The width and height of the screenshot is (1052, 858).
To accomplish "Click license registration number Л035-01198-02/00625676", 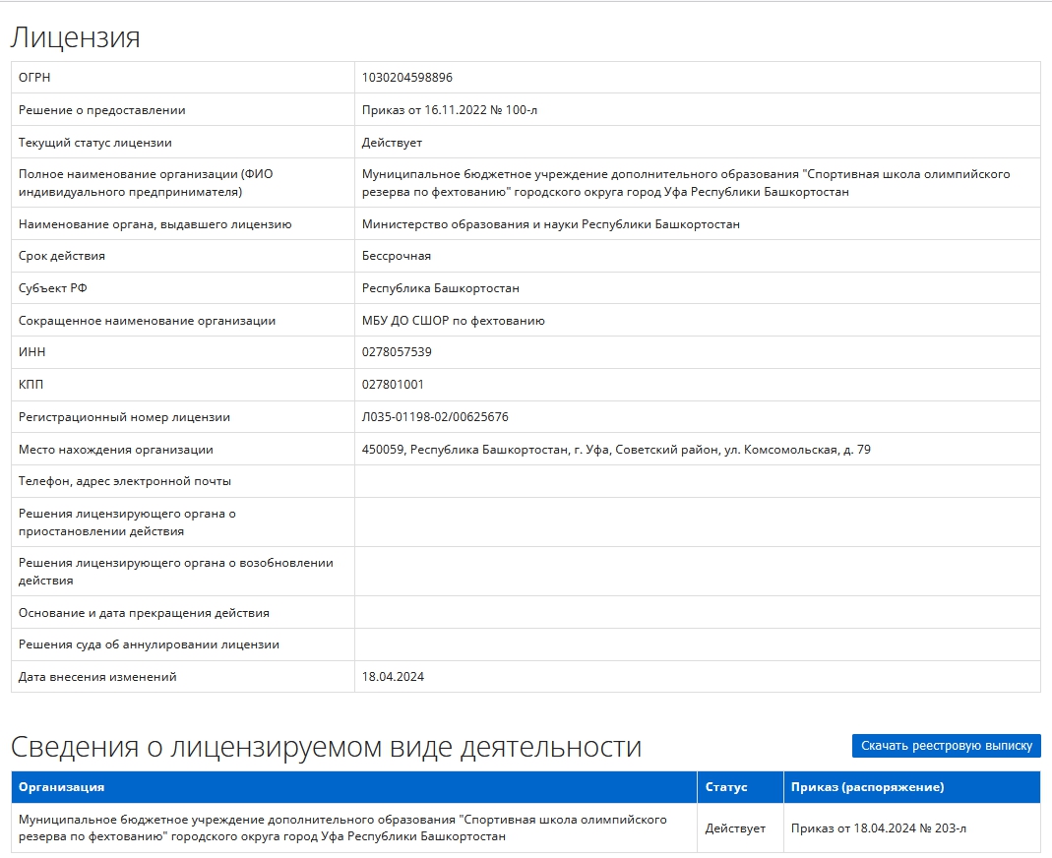I will (435, 416).
